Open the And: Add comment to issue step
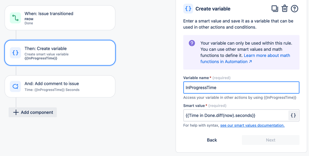309x156 pixels. pos(60,86)
